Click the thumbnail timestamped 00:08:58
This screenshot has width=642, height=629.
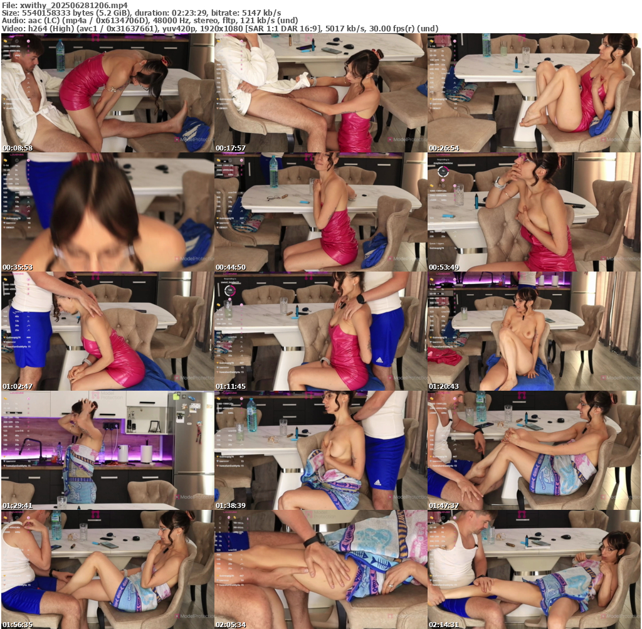point(107,93)
